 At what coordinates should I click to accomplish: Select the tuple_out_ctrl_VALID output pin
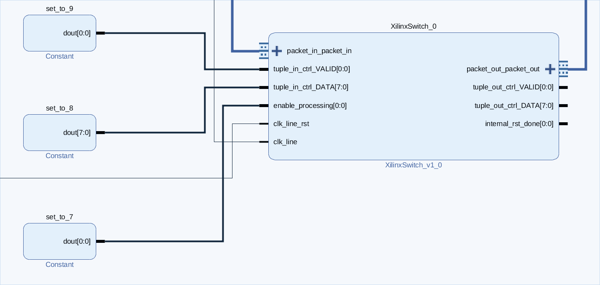click(563, 87)
